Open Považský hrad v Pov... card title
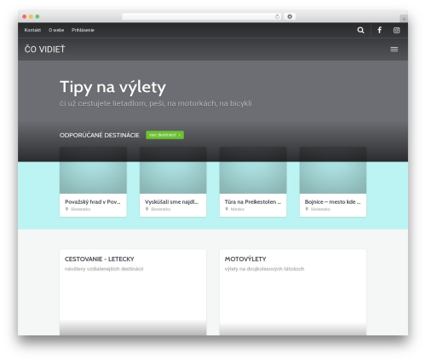Viewport: 426px width, 361px height. 93,201
